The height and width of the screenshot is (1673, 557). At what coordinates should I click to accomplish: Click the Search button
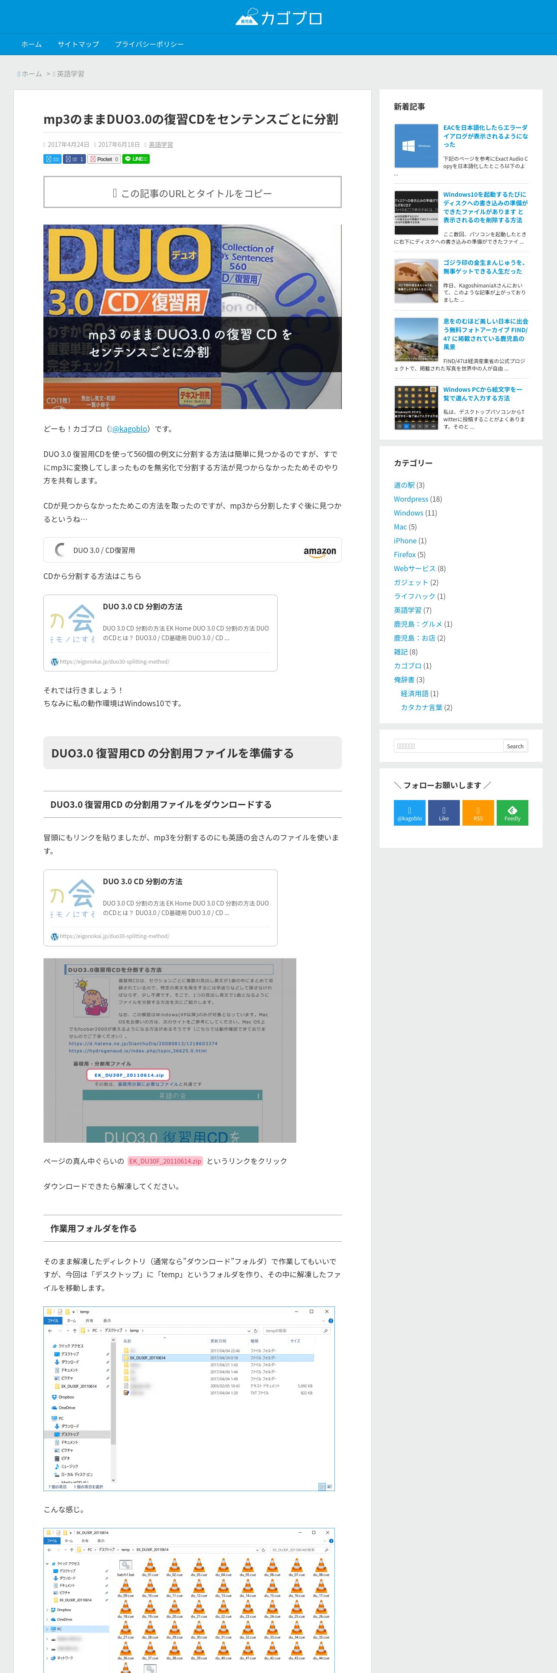(x=515, y=746)
